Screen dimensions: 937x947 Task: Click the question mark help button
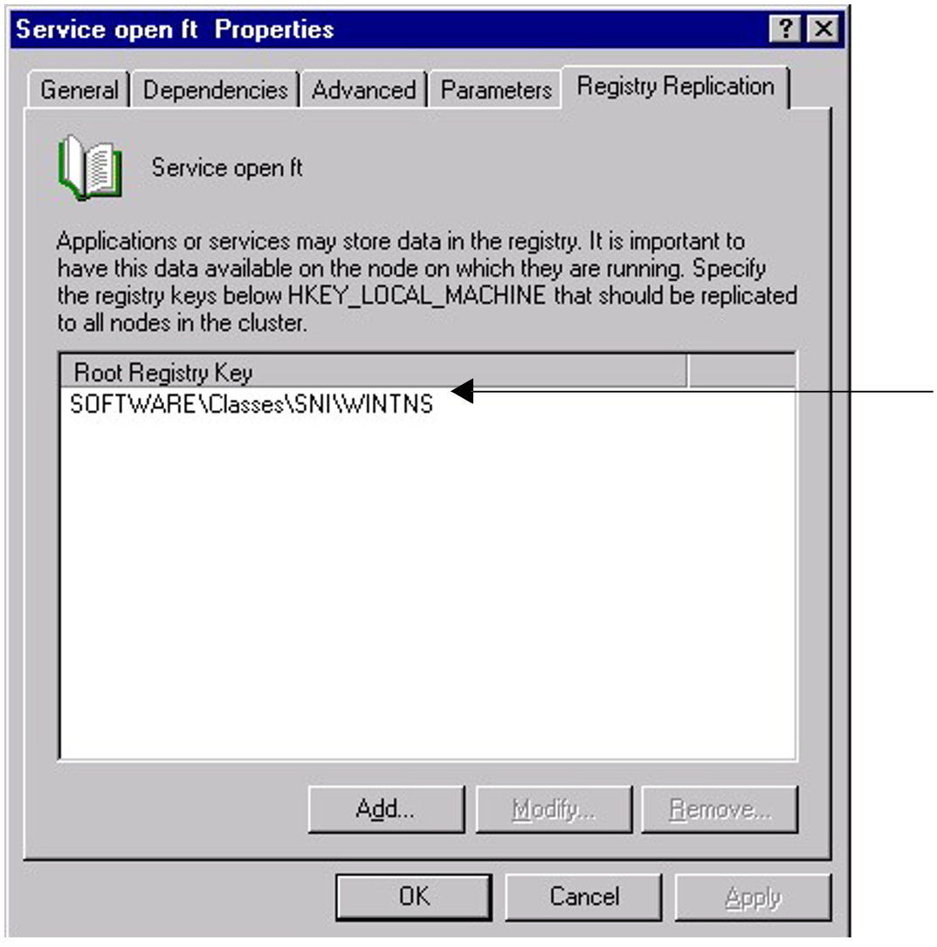(785, 29)
